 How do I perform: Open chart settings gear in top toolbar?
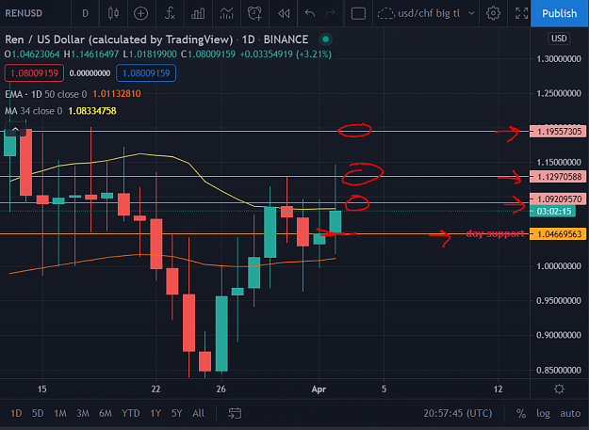pos(493,13)
